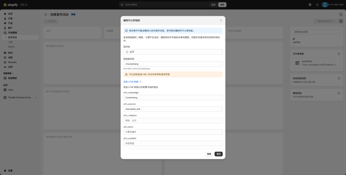Click the 分析 analytics bar chart icon
The image size is (346, 175).
coord(5,67)
